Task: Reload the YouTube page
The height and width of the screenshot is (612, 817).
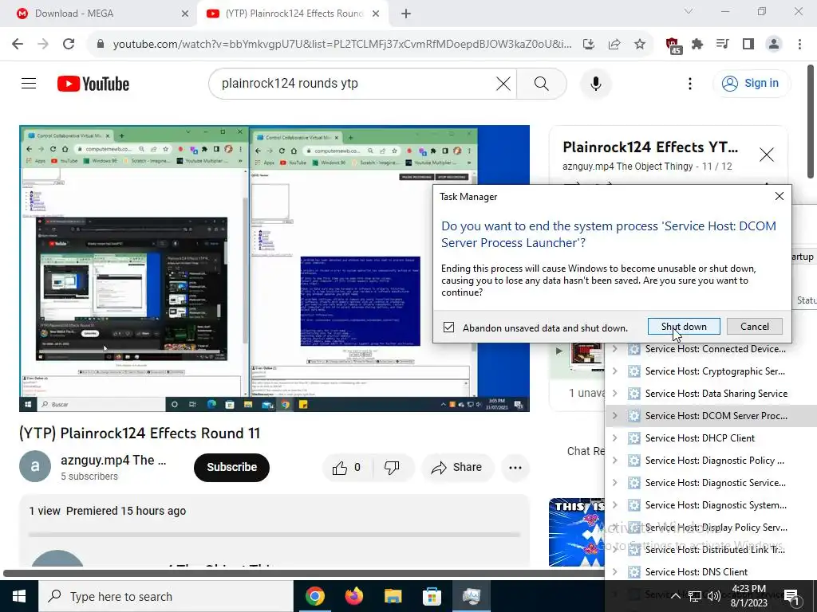Action: tap(69, 45)
